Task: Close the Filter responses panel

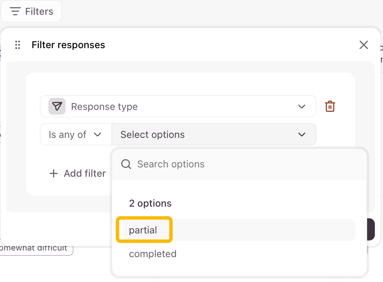Action: [364, 45]
